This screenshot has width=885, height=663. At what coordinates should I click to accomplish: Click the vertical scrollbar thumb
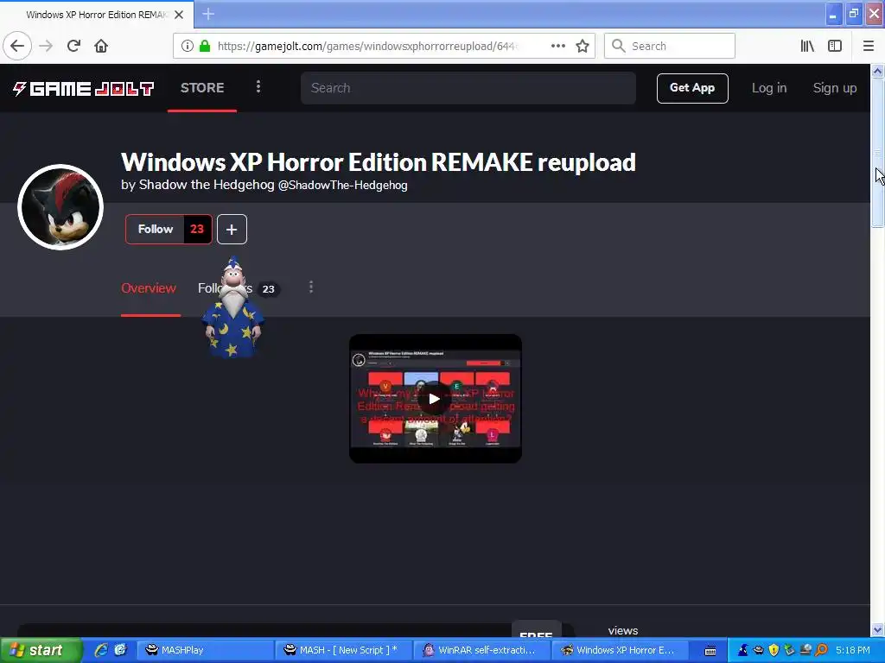click(x=877, y=152)
